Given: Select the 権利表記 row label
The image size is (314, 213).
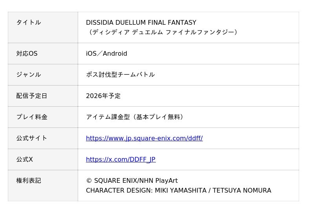Looking at the screenshot, I should (x=28, y=180).
